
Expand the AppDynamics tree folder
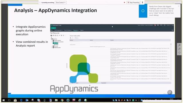(52, 42)
